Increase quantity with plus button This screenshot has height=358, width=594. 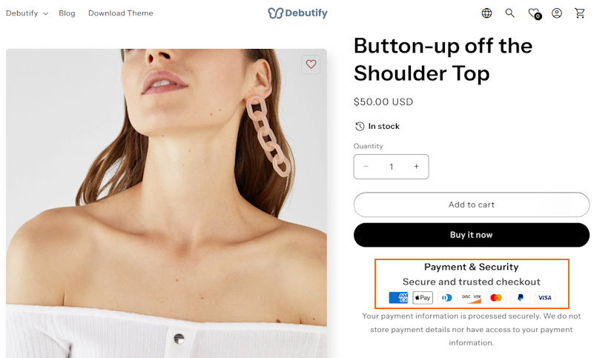[416, 166]
